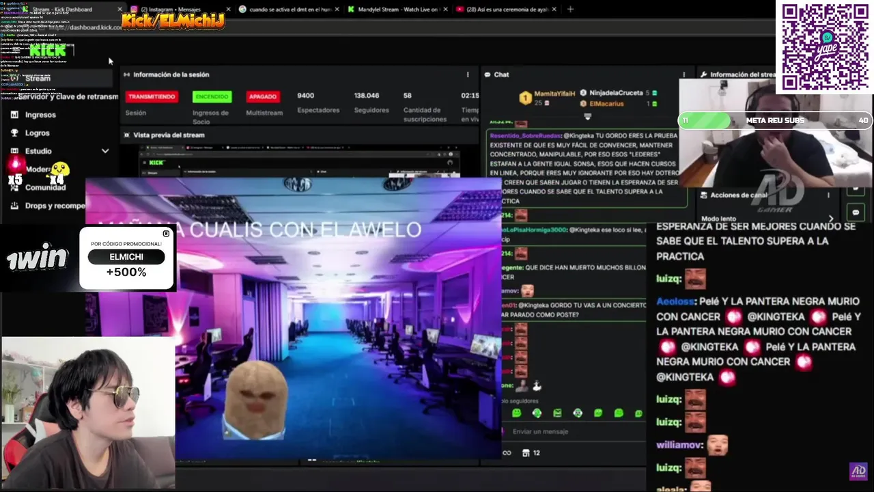The width and height of the screenshot is (874, 492).
Task: Open Drops y recompensas sidebar item
Action: coord(55,206)
